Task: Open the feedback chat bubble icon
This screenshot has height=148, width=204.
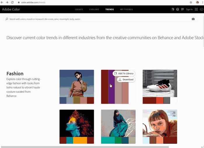Action: pyautogui.click(x=182, y=9)
